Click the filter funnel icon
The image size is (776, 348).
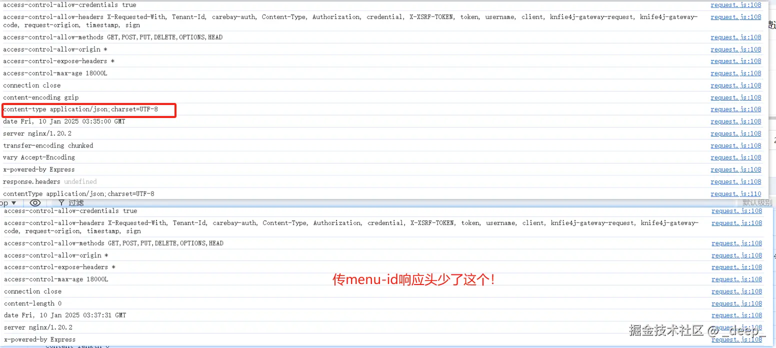[59, 202]
